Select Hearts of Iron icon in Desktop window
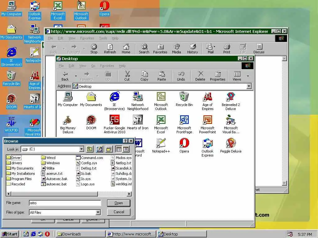 point(138,122)
